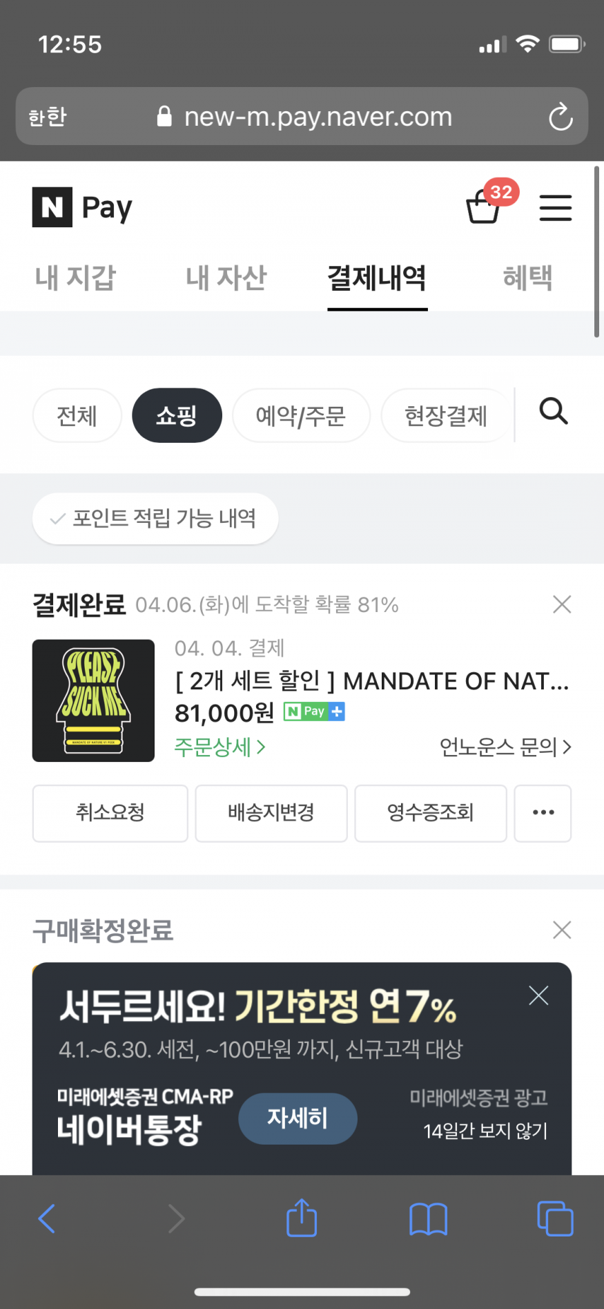Open 주문상세 order details
The image size is (604, 1309).
[220, 747]
